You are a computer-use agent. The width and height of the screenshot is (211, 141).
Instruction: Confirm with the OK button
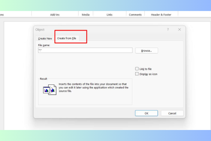(x=146, y=113)
